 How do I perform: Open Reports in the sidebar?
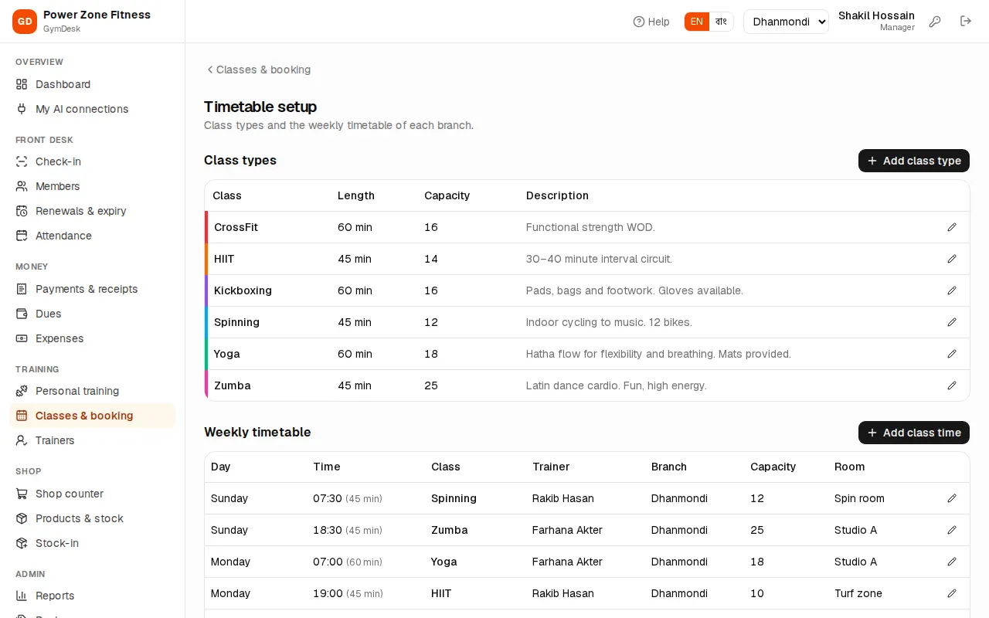tap(93, 596)
